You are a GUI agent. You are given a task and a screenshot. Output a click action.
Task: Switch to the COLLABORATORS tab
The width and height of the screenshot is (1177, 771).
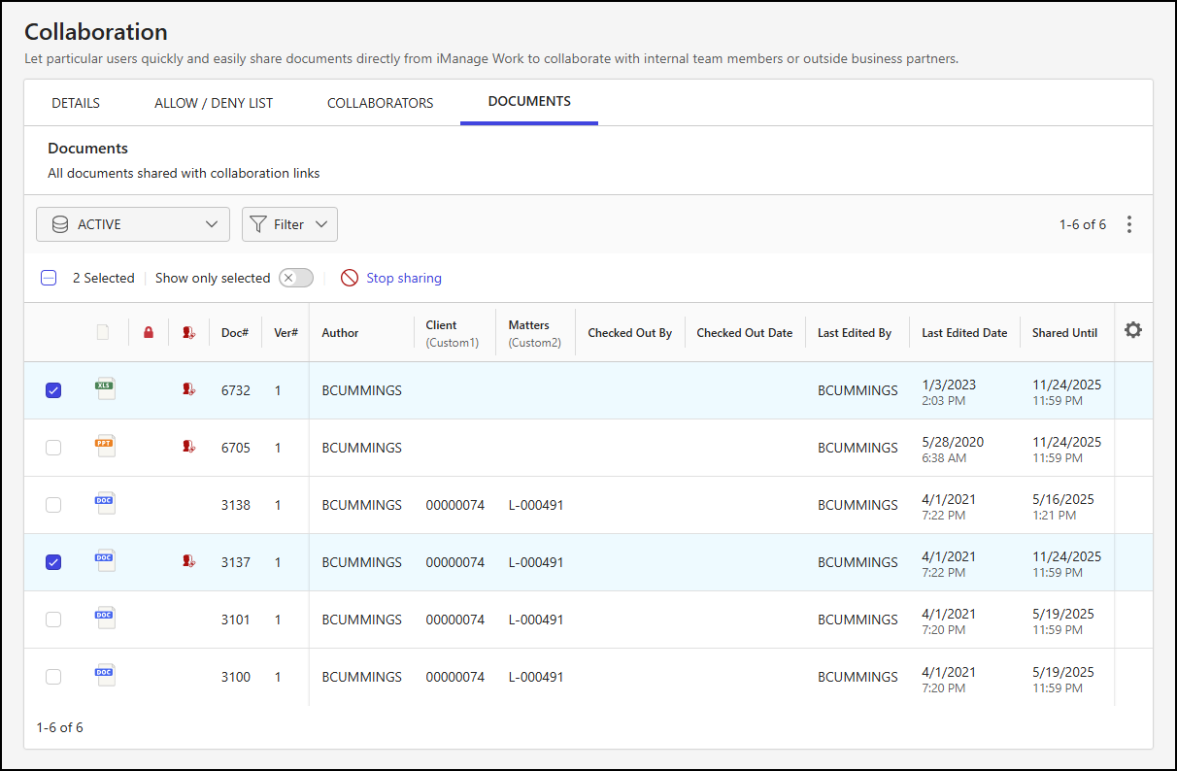point(380,103)
